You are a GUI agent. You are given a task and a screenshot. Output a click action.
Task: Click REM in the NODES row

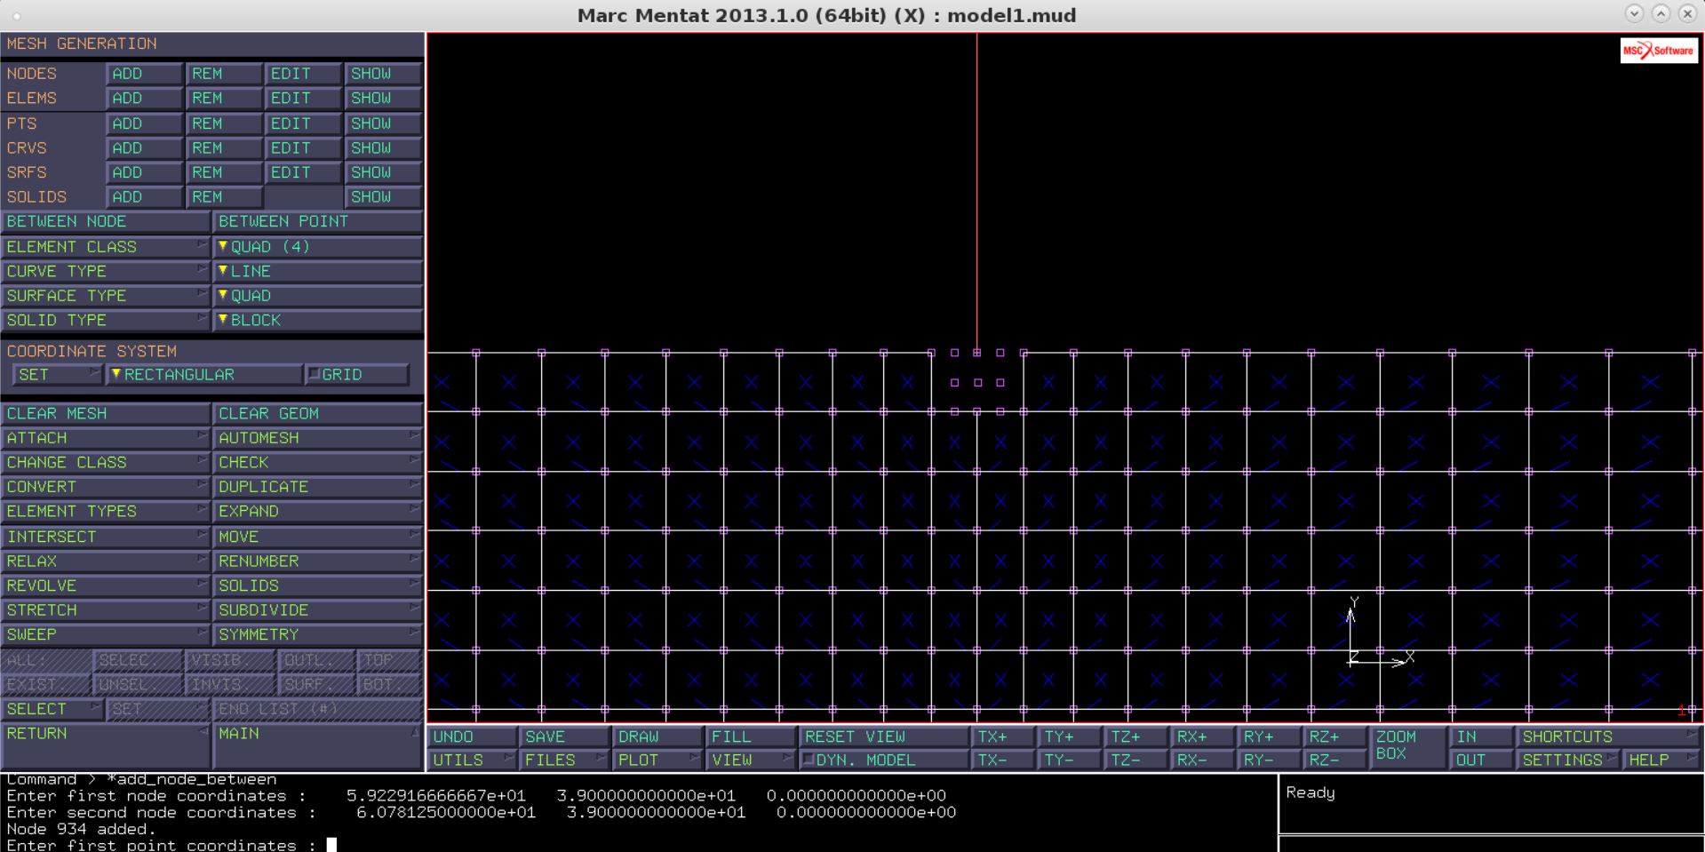(224, 74)
